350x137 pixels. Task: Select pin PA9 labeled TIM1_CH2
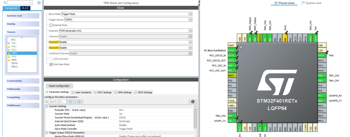click(322, 76)
